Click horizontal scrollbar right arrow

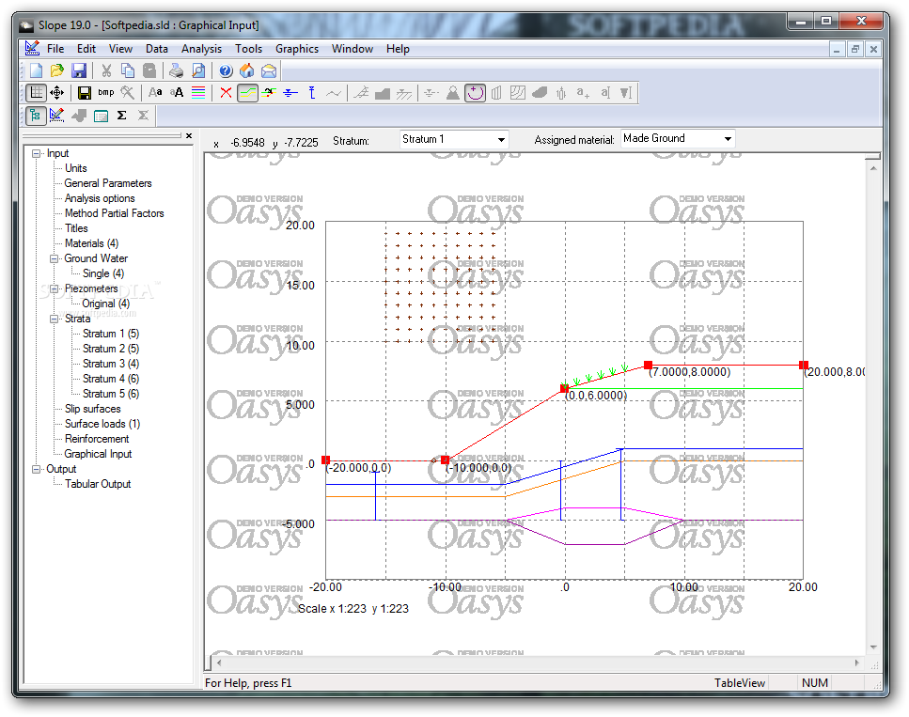(x=856, y=662)
